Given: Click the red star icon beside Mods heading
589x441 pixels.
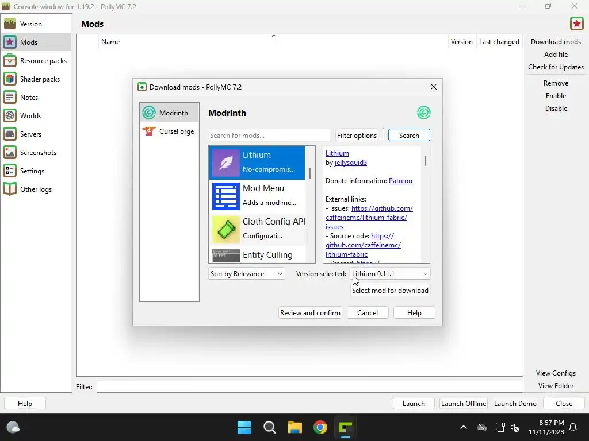Looking at the screenshot, I should pyautogui.click(x=576, y=24).
